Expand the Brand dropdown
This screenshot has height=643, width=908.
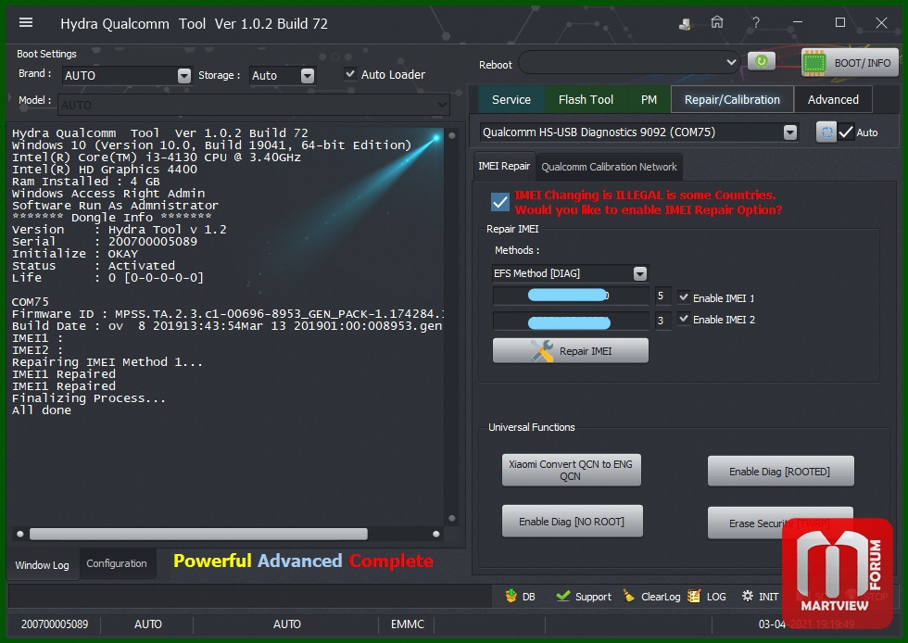coord(184,75)
